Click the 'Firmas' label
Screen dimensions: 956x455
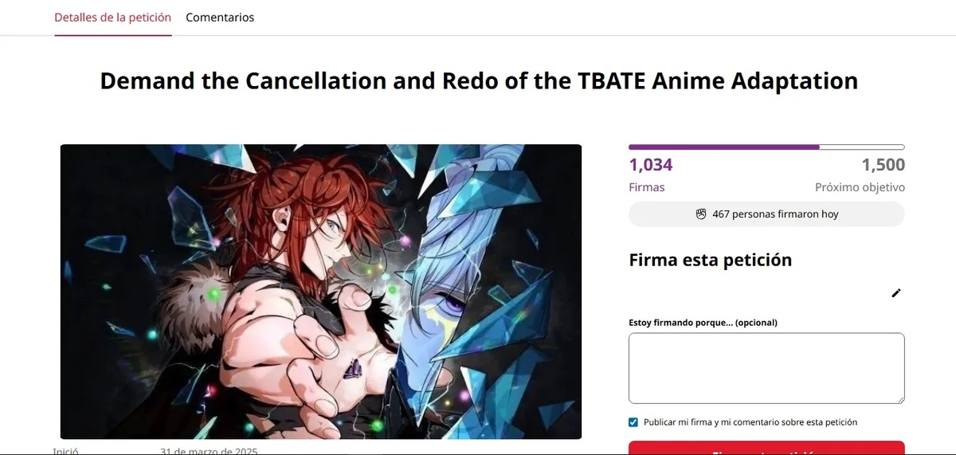point(647,187)
